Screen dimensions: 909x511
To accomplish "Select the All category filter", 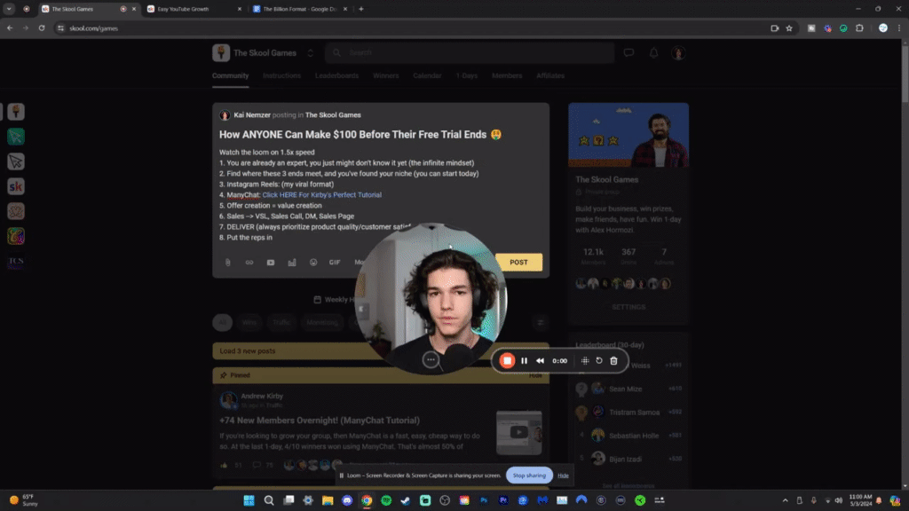I will (222, 323).
